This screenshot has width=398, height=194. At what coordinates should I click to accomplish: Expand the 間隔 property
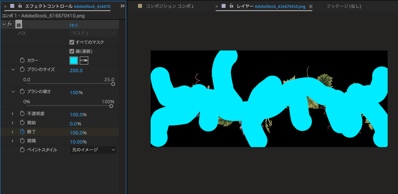[12, 141]
